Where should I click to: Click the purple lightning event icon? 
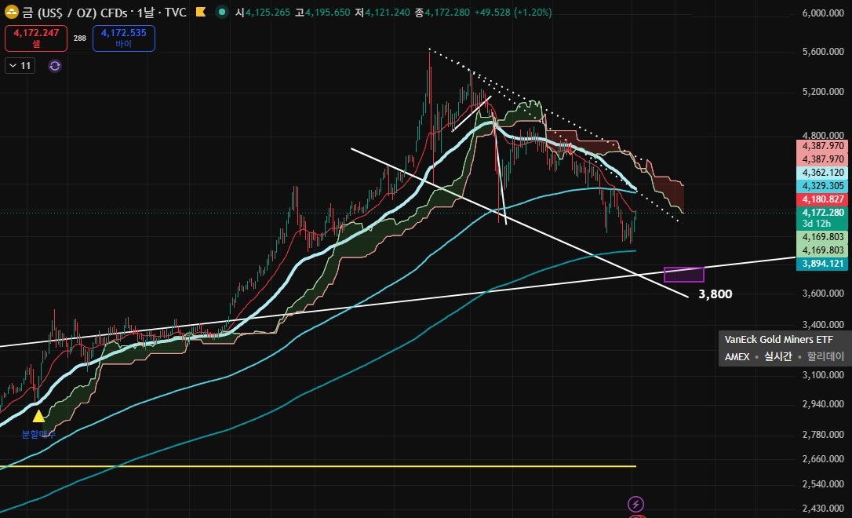click(635, 504)
